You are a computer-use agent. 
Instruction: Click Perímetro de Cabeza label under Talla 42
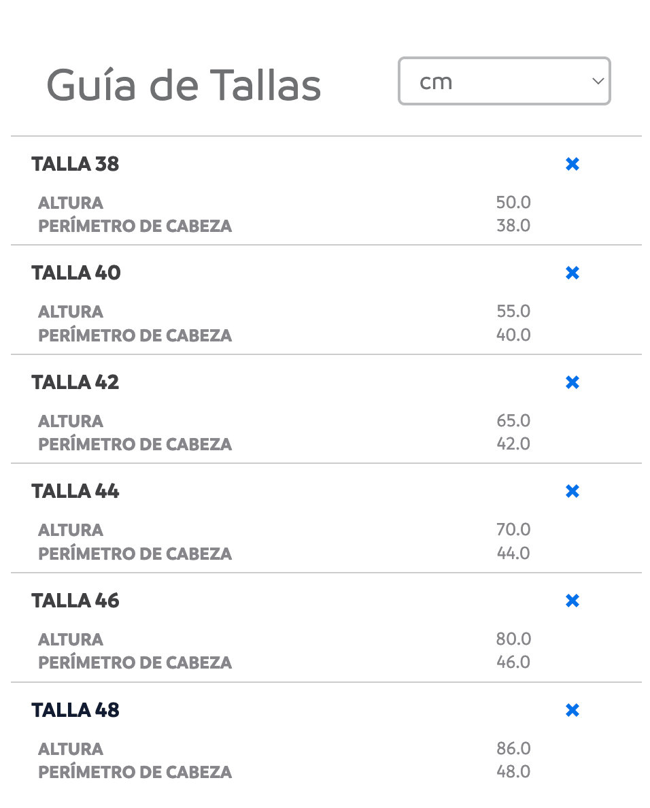click(x=135, y=444)
